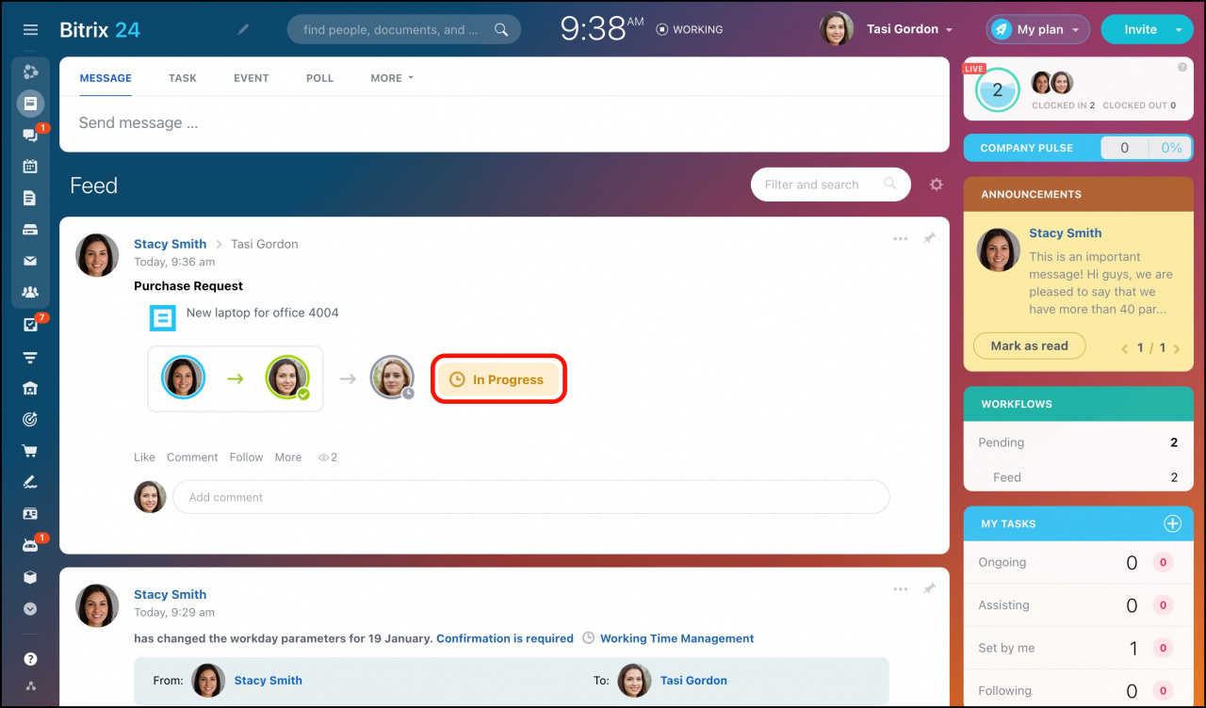
Task: Expand the MORE post type dropdown
Action: point(392,78)
